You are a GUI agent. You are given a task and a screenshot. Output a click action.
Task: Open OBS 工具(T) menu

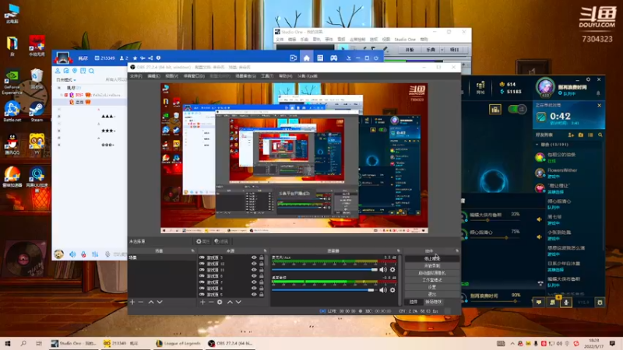tap(267, 75)
